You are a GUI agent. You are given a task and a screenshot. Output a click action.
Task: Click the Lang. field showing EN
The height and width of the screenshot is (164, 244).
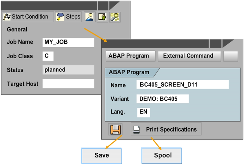tap(143, 112)
